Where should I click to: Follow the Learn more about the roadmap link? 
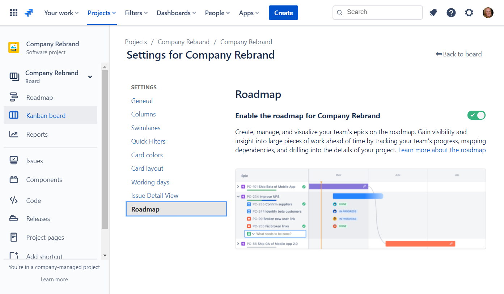[441, 150]
